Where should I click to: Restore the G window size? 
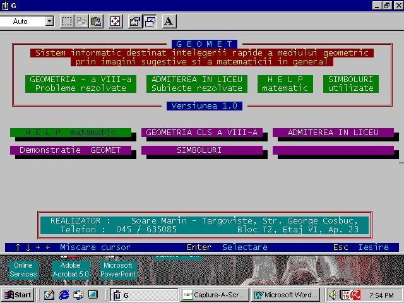(x=387, y=6)
